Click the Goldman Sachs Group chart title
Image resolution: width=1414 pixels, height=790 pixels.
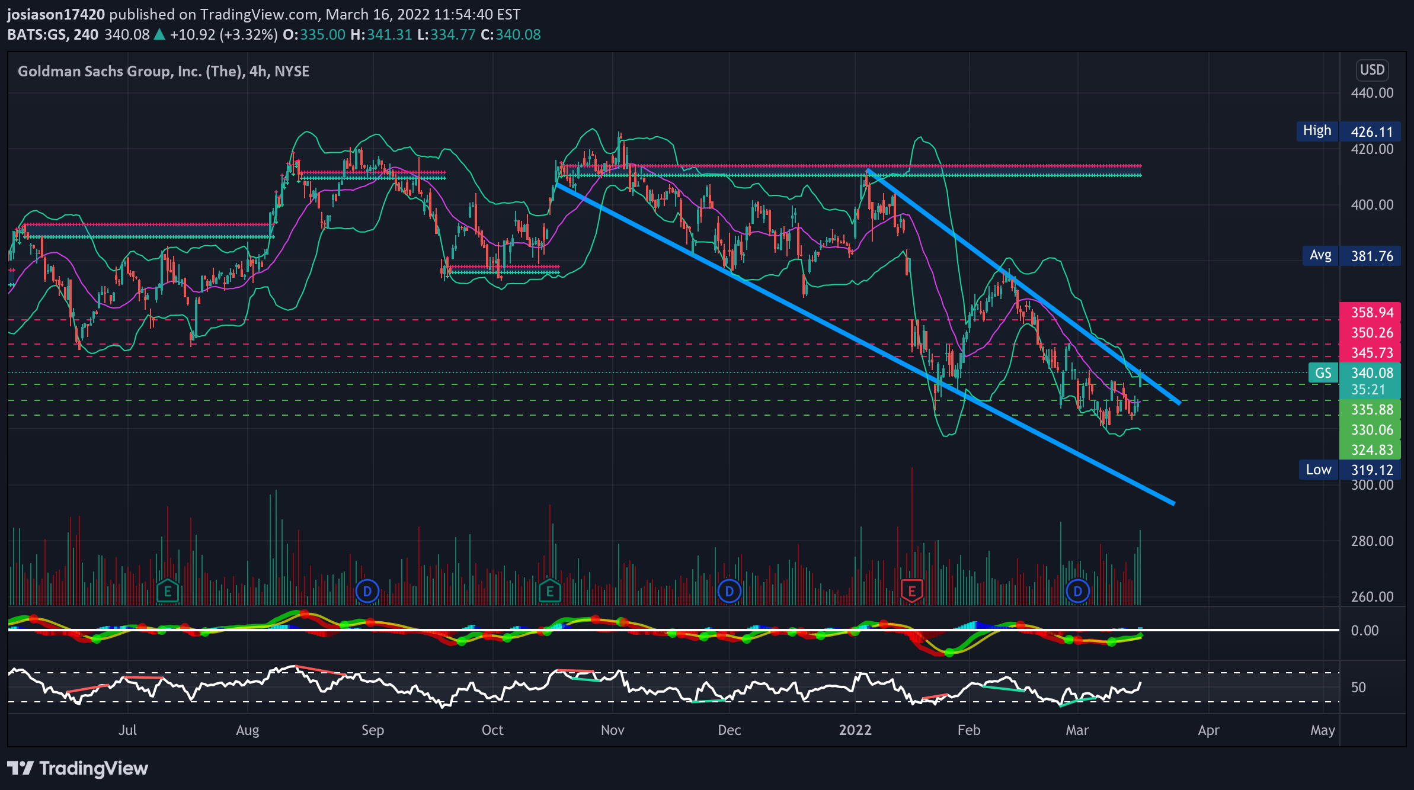pyautogui.click(x=164, y=71)
